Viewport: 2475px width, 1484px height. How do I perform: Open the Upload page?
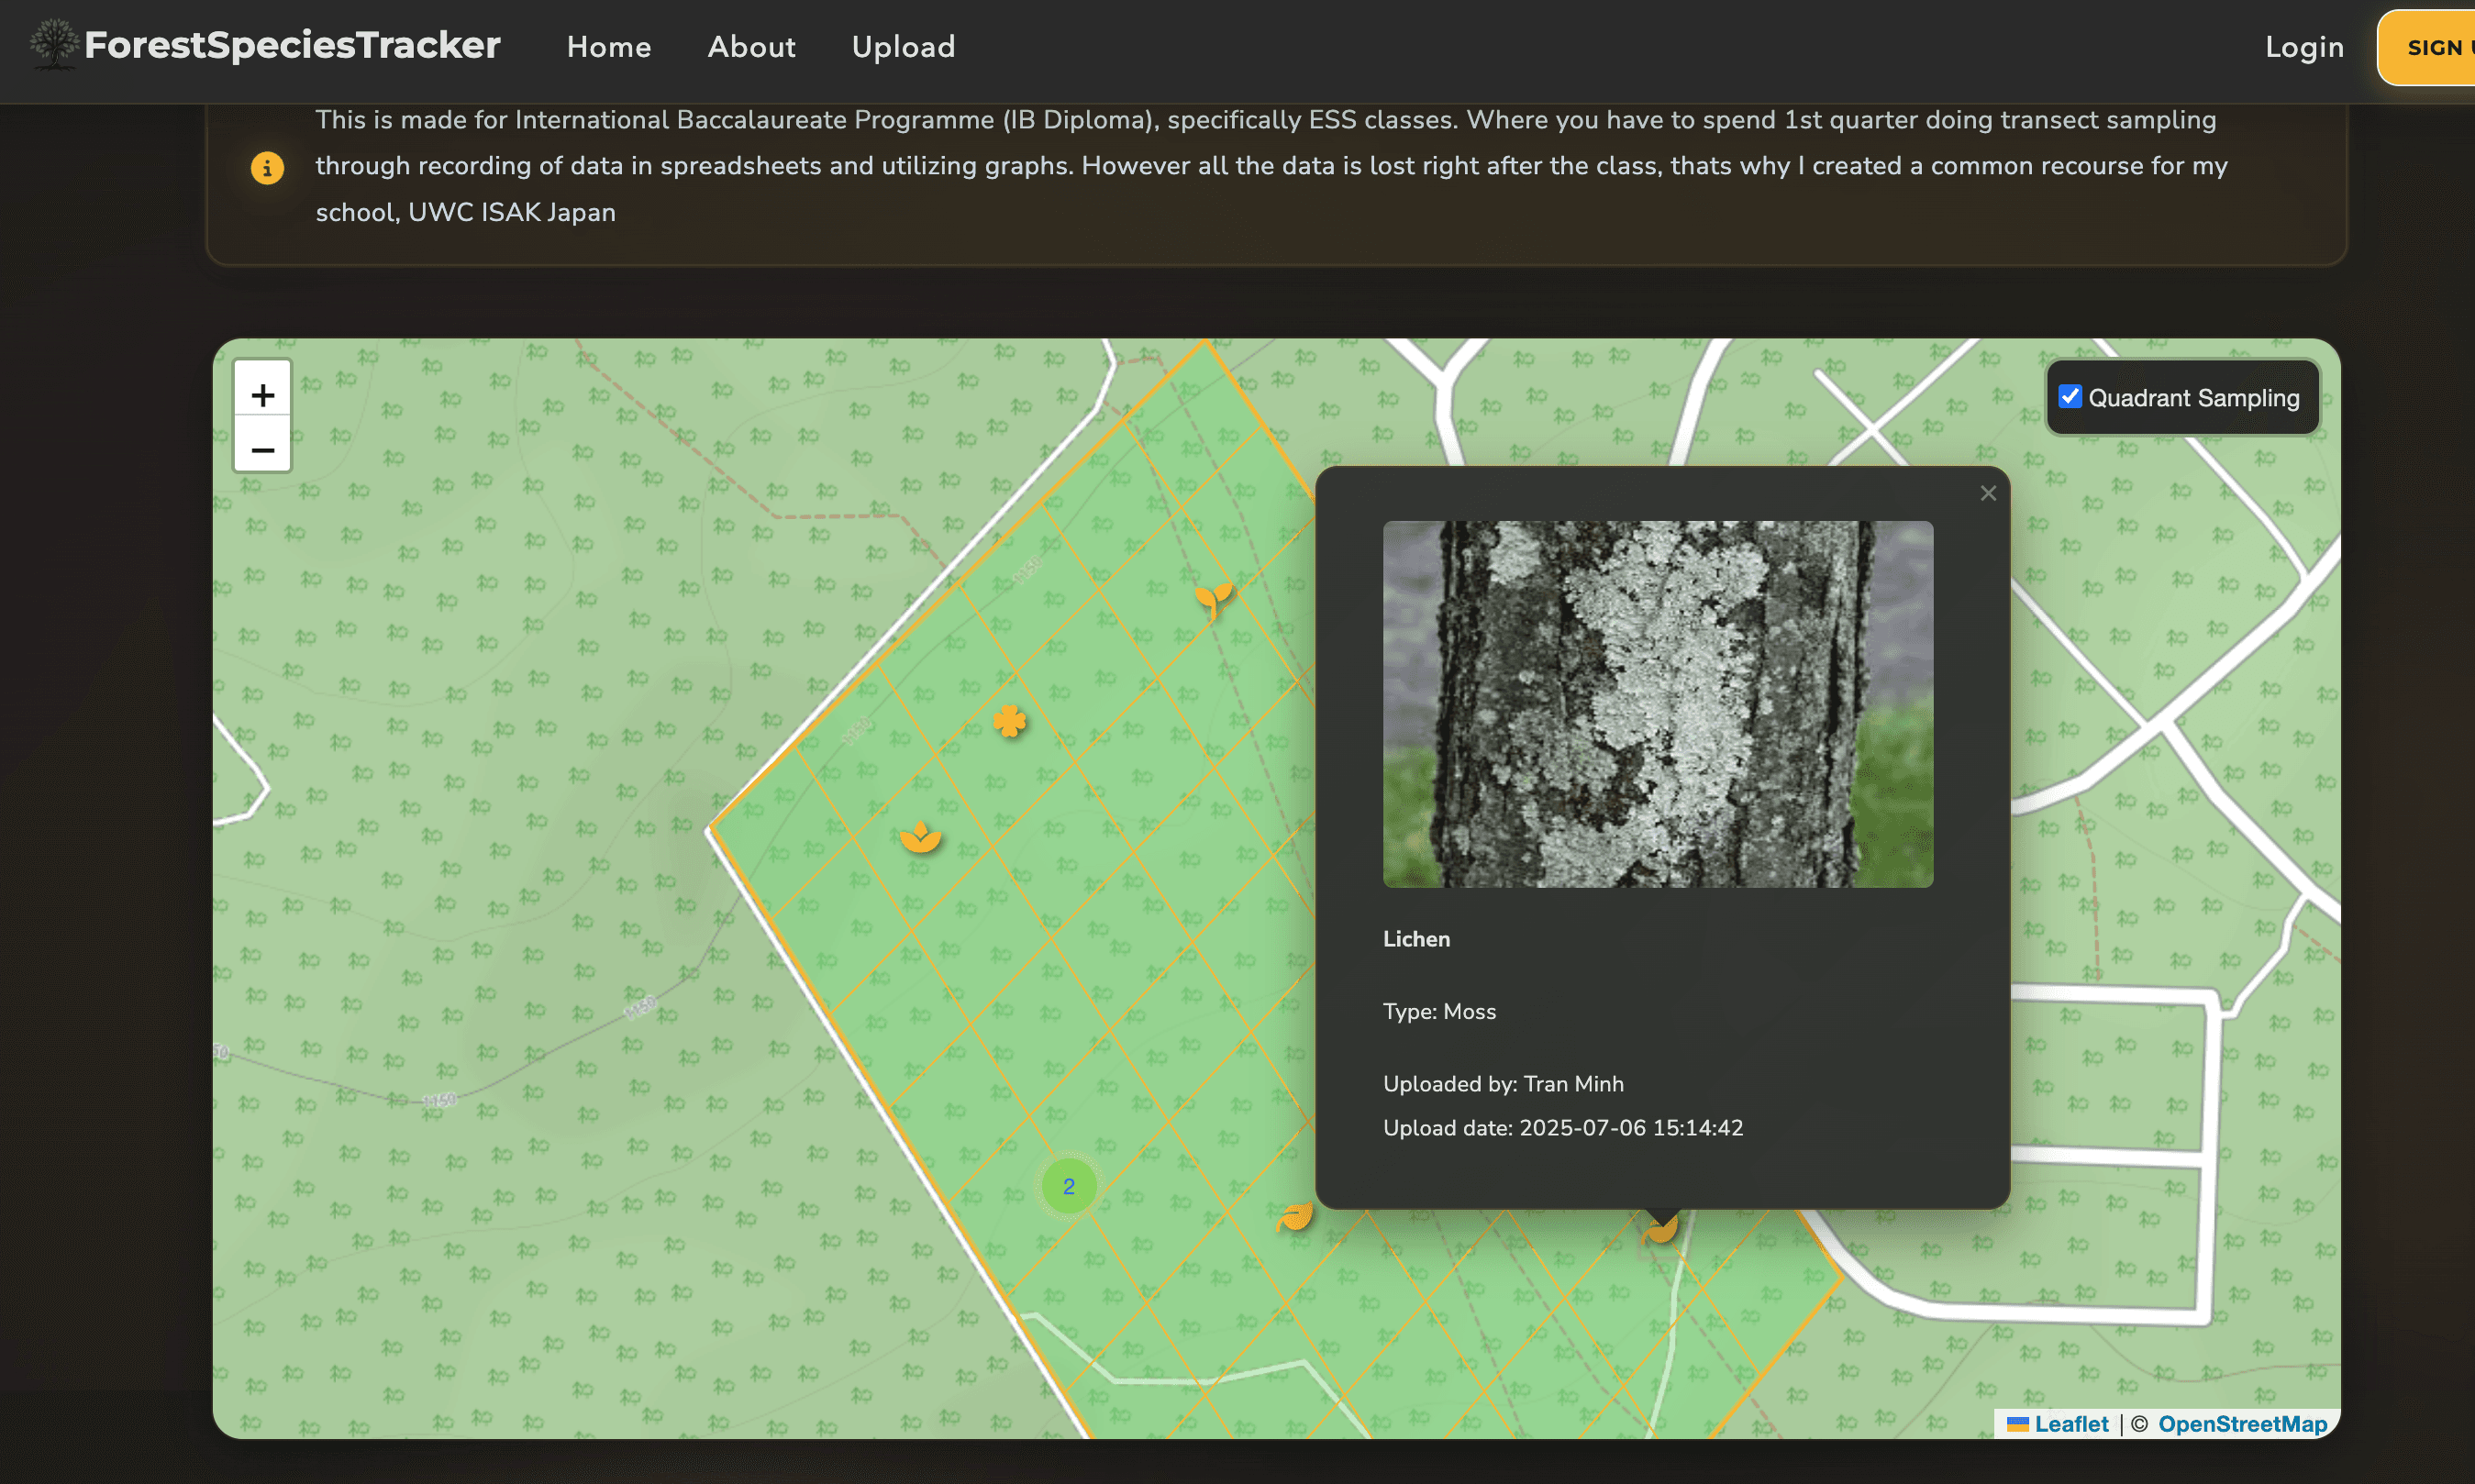902,46
